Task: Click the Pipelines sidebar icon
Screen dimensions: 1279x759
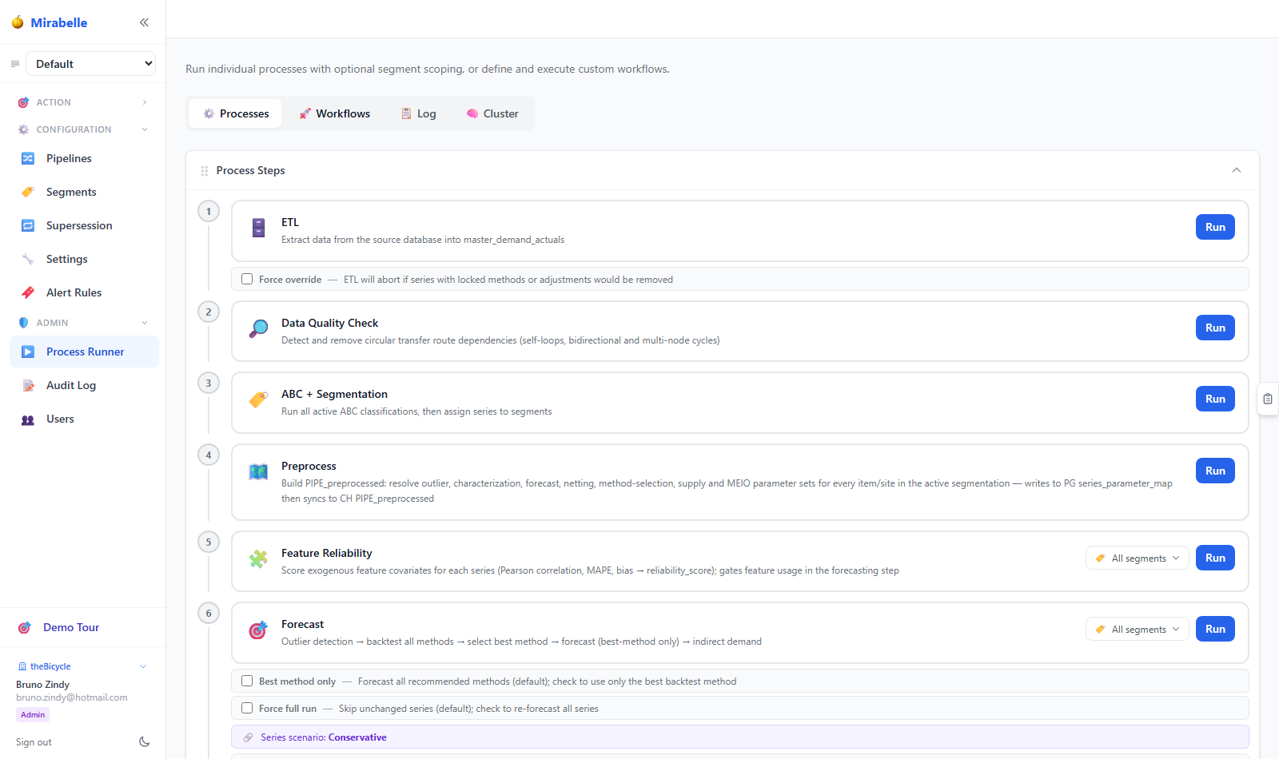Action: tap(28, 158)
